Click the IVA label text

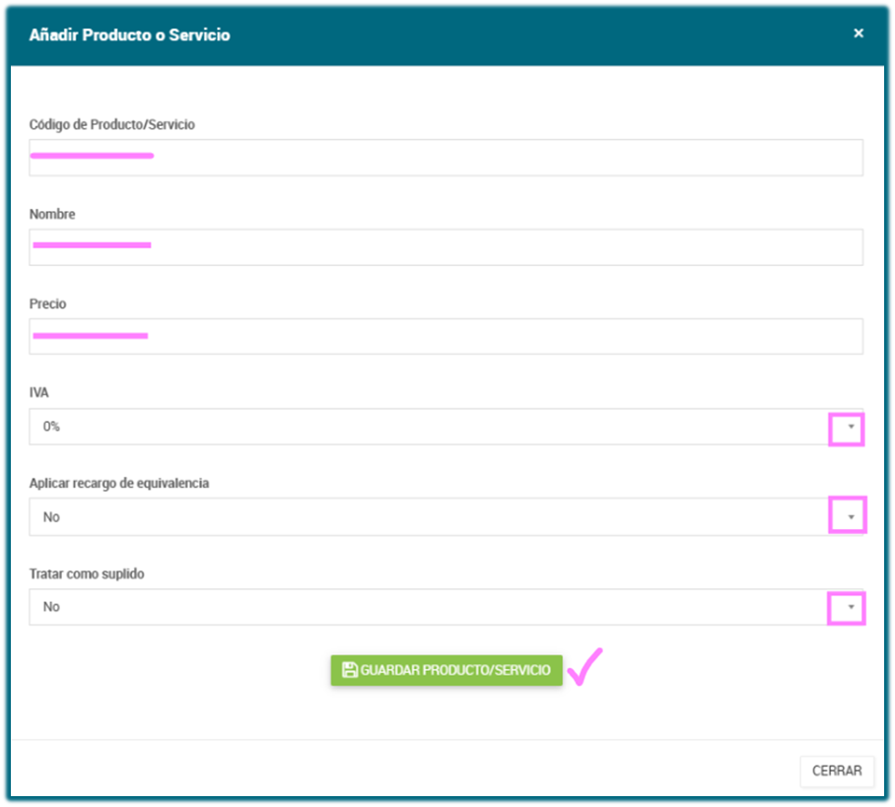click(39, 392)
